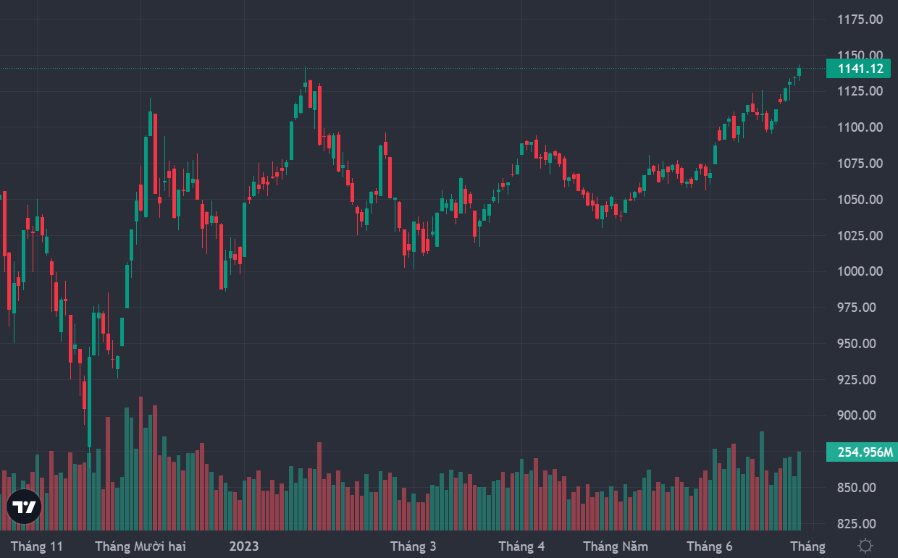The height and width of the screenshot is (558, 898).
Task: Click the 1100.00 price scale label
Action: (x=860, y=127)
